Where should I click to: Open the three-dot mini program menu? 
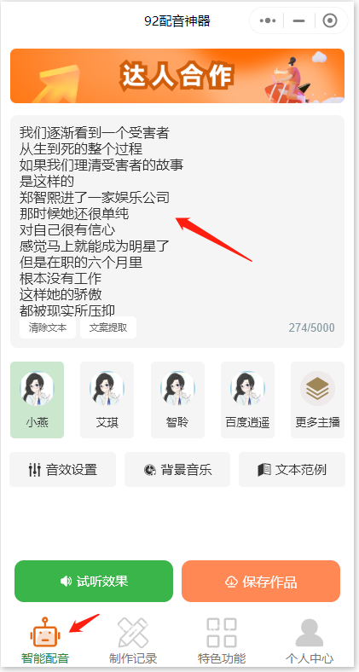pos(268,20)
